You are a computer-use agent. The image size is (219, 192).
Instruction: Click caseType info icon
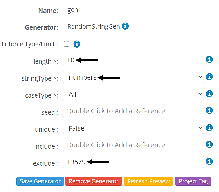click(x=209, y=93)
